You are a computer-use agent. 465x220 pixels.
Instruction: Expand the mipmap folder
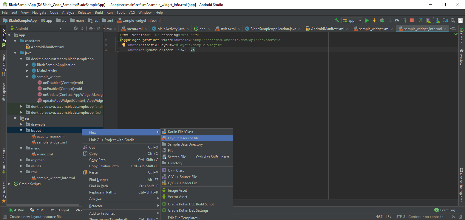pyautogui.click(x=21, y=160)
